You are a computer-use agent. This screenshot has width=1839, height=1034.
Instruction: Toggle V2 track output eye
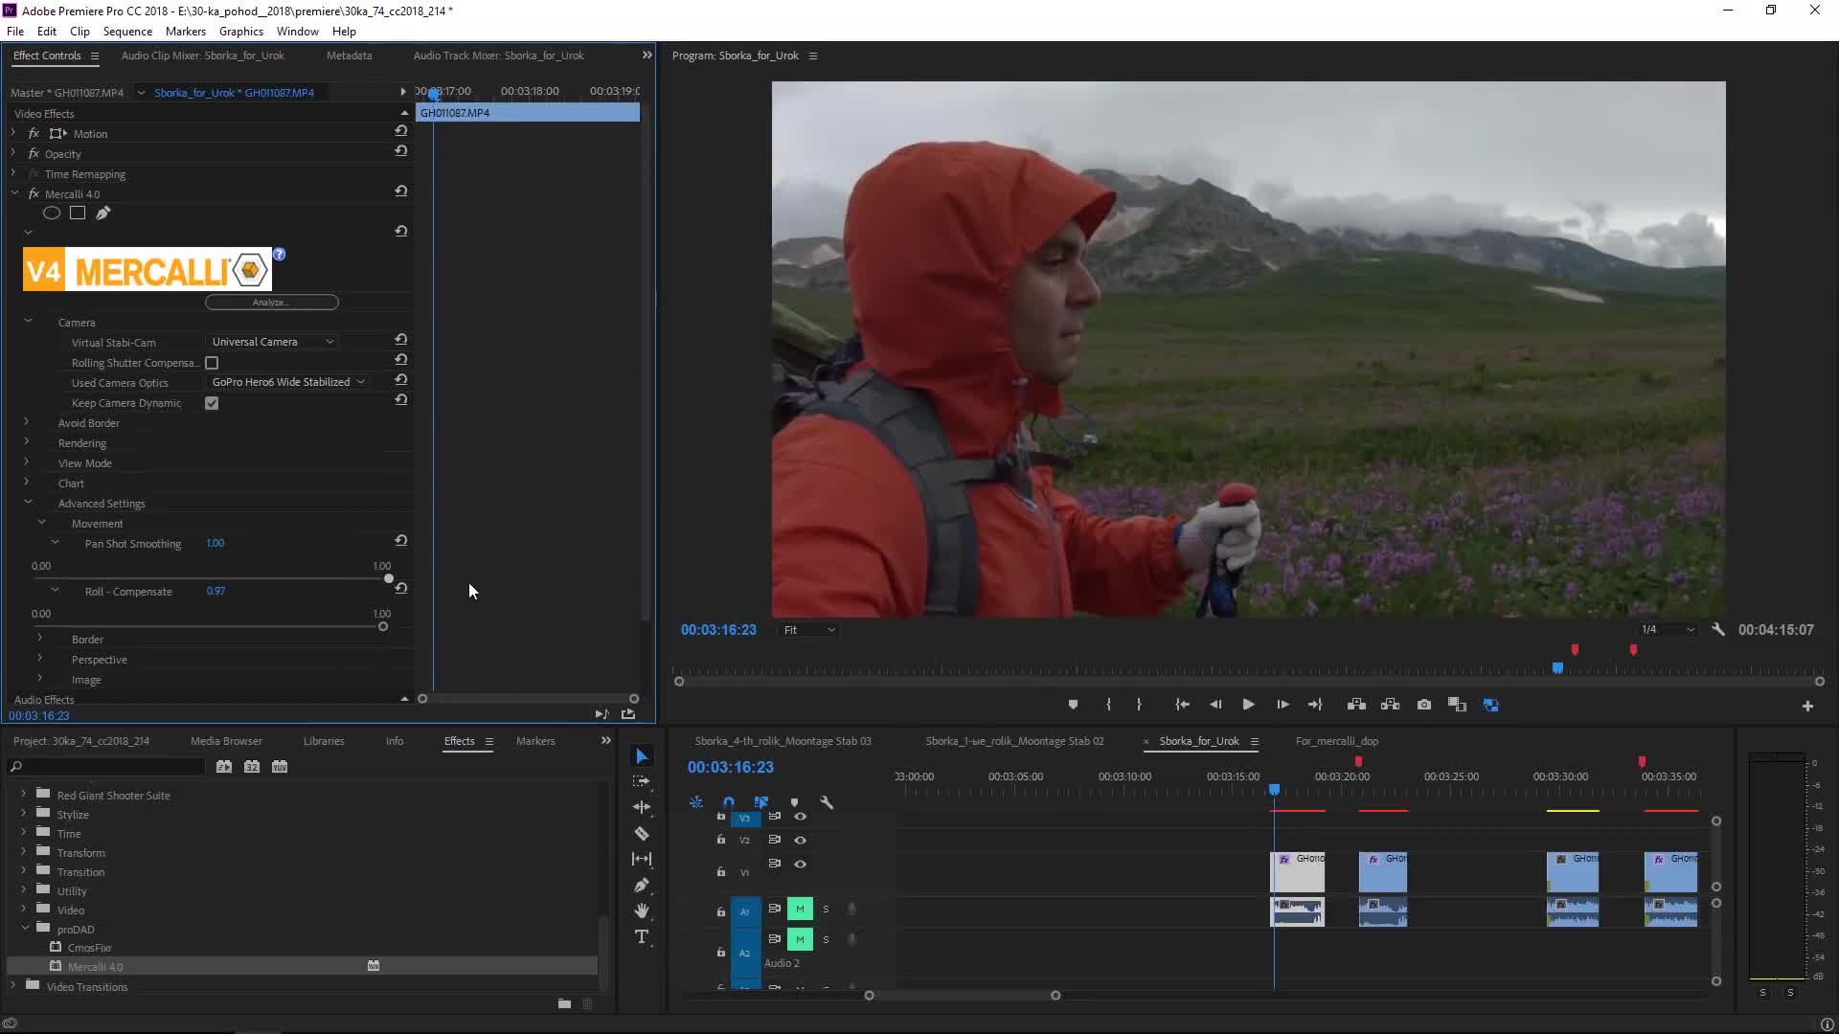pyautogui.click(x=800, y=840)
